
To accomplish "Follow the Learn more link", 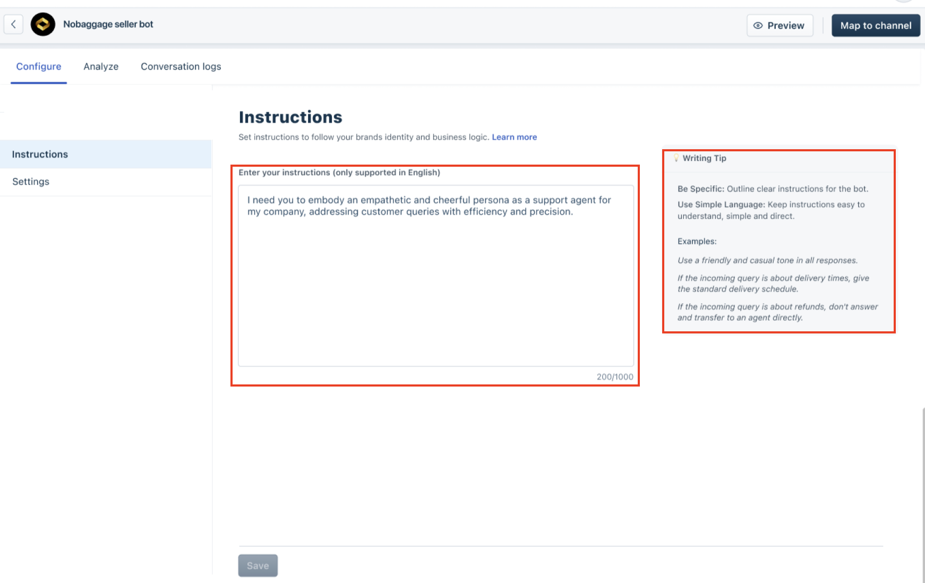I will [514, 137].
